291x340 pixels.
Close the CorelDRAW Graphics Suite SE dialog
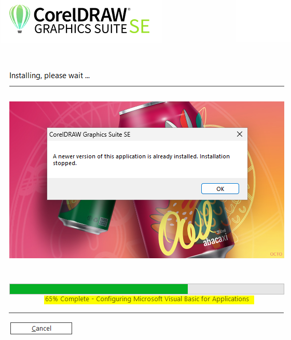[240, 134]
